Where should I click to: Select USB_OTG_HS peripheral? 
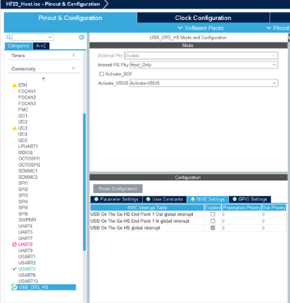coord(44,288)
